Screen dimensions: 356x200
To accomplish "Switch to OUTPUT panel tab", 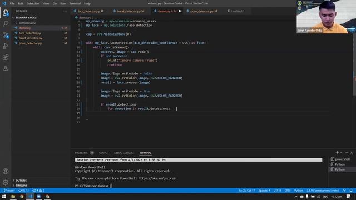I will click(104, 153).
